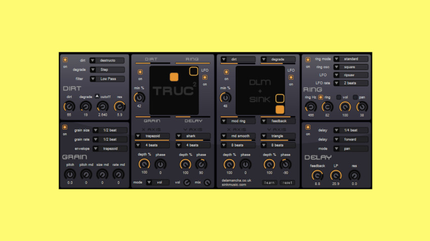Click the small mix knob
The width and height of the screenshot is (430, 241).
(207, 182)
